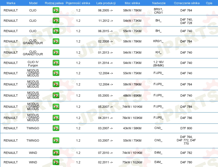Viewport: 218px width, 167px height.
Task: Click the engine code D4F 740, D4F 728
Action: click(186, 21)
